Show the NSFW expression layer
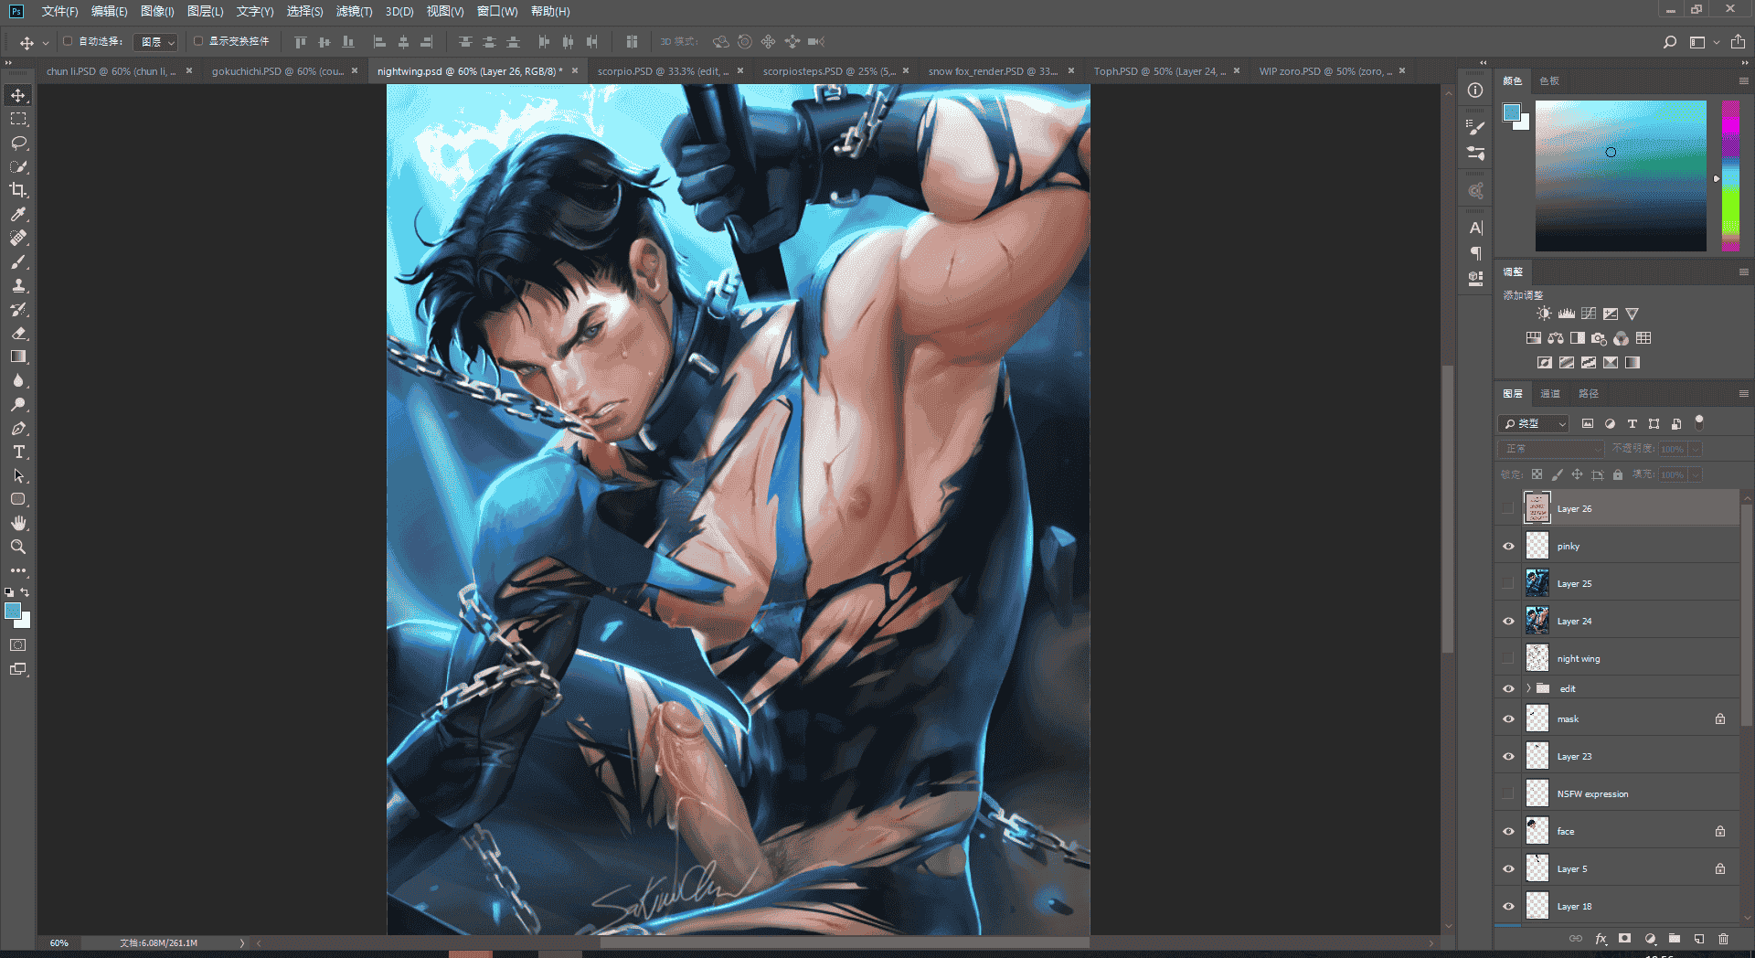Screen dimensions: 1755x958 pos(1508,793)
